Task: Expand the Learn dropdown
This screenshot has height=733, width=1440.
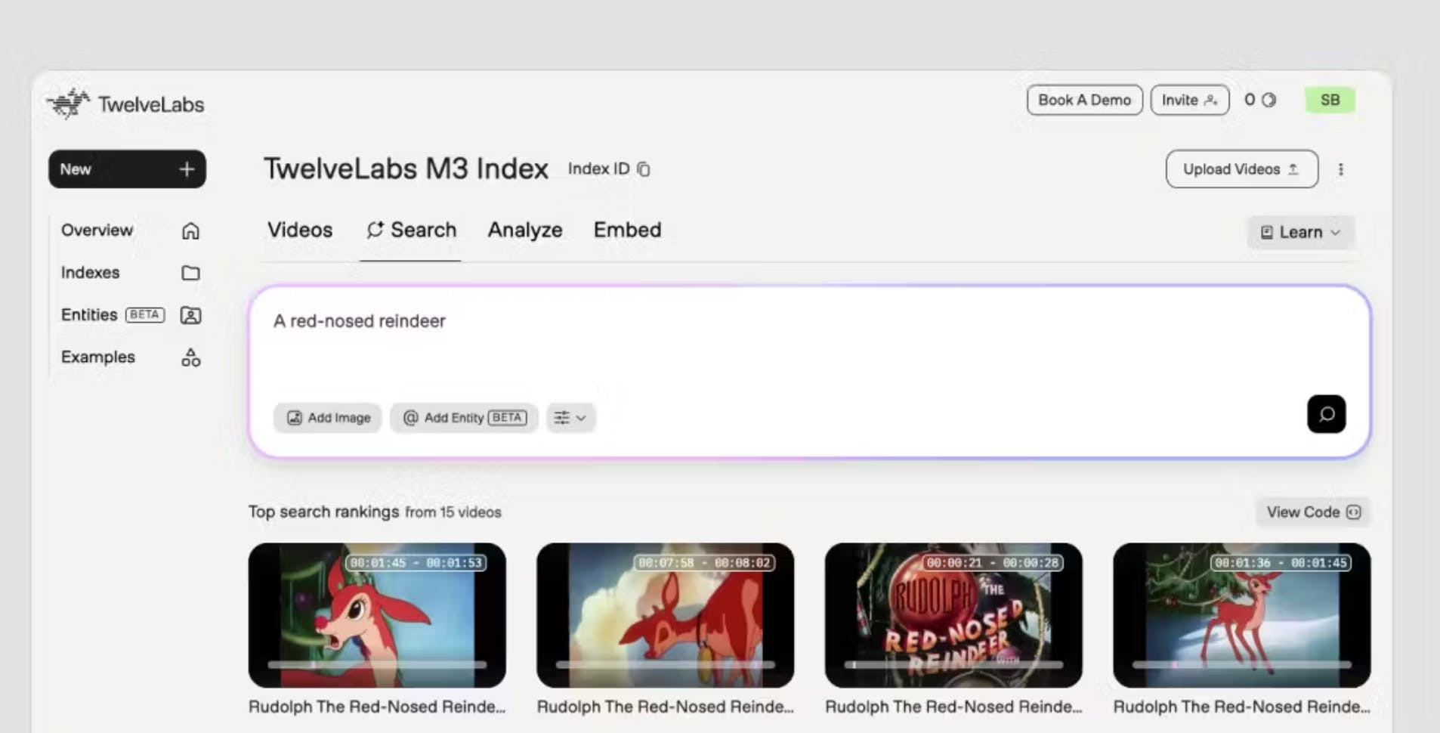Action: 1301,232
